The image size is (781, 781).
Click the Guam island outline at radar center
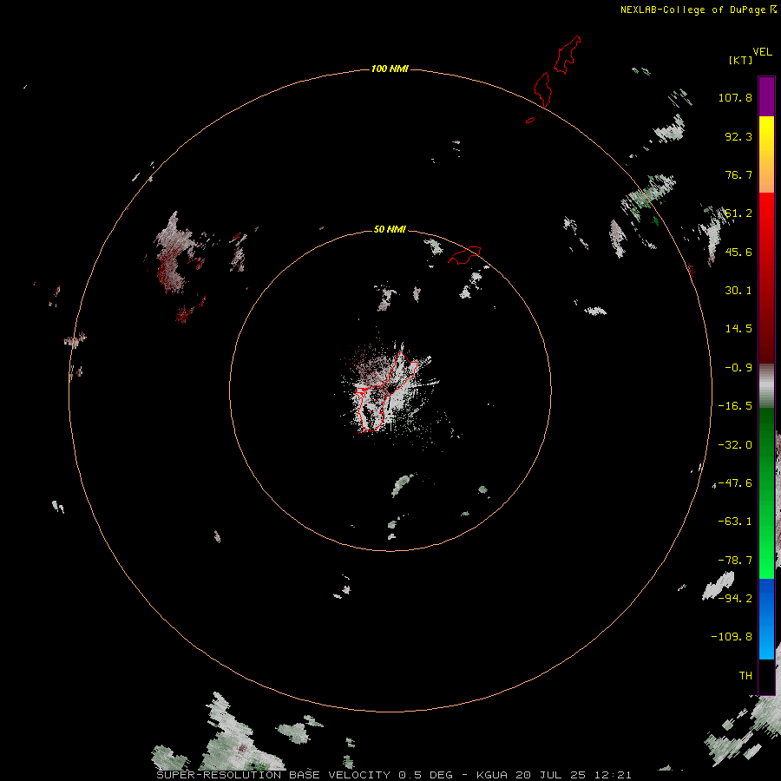386,392
